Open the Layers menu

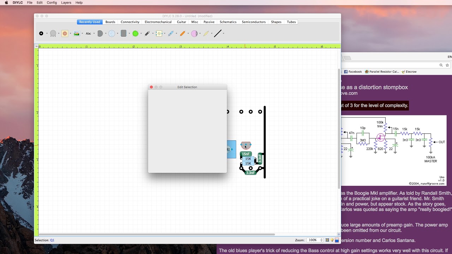click(x=66, y=2)
